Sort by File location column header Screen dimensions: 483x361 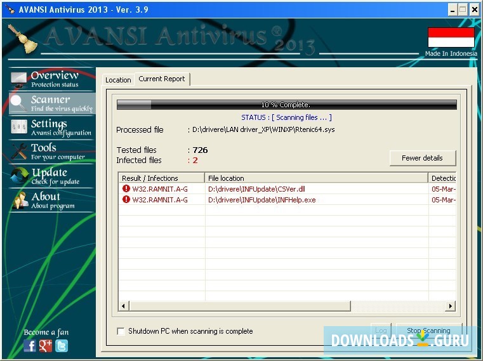pyautogui.click(x=316, y=178)
